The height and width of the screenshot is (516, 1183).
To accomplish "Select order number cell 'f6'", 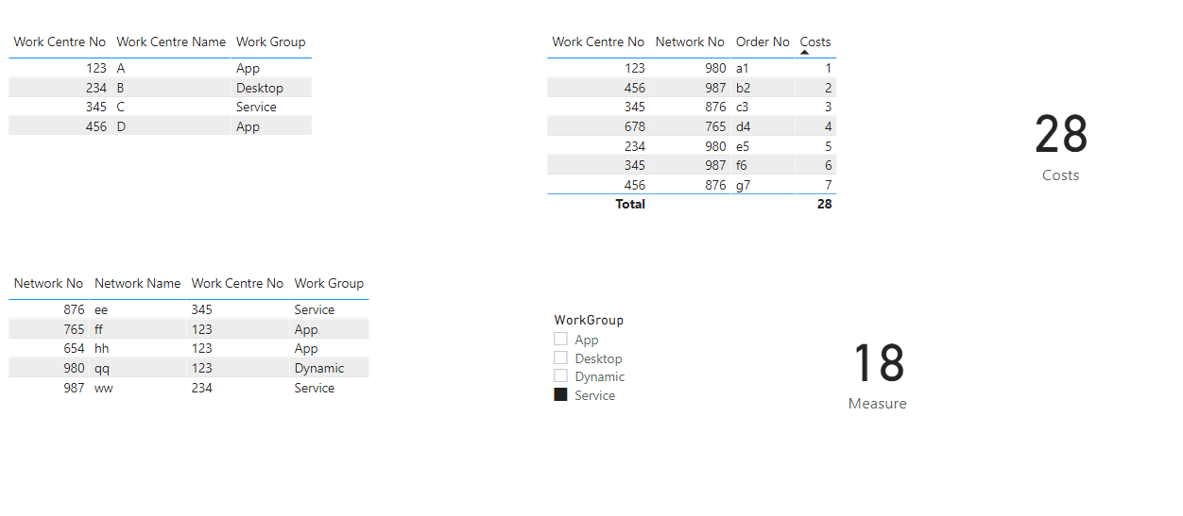I will pos(742,165).
